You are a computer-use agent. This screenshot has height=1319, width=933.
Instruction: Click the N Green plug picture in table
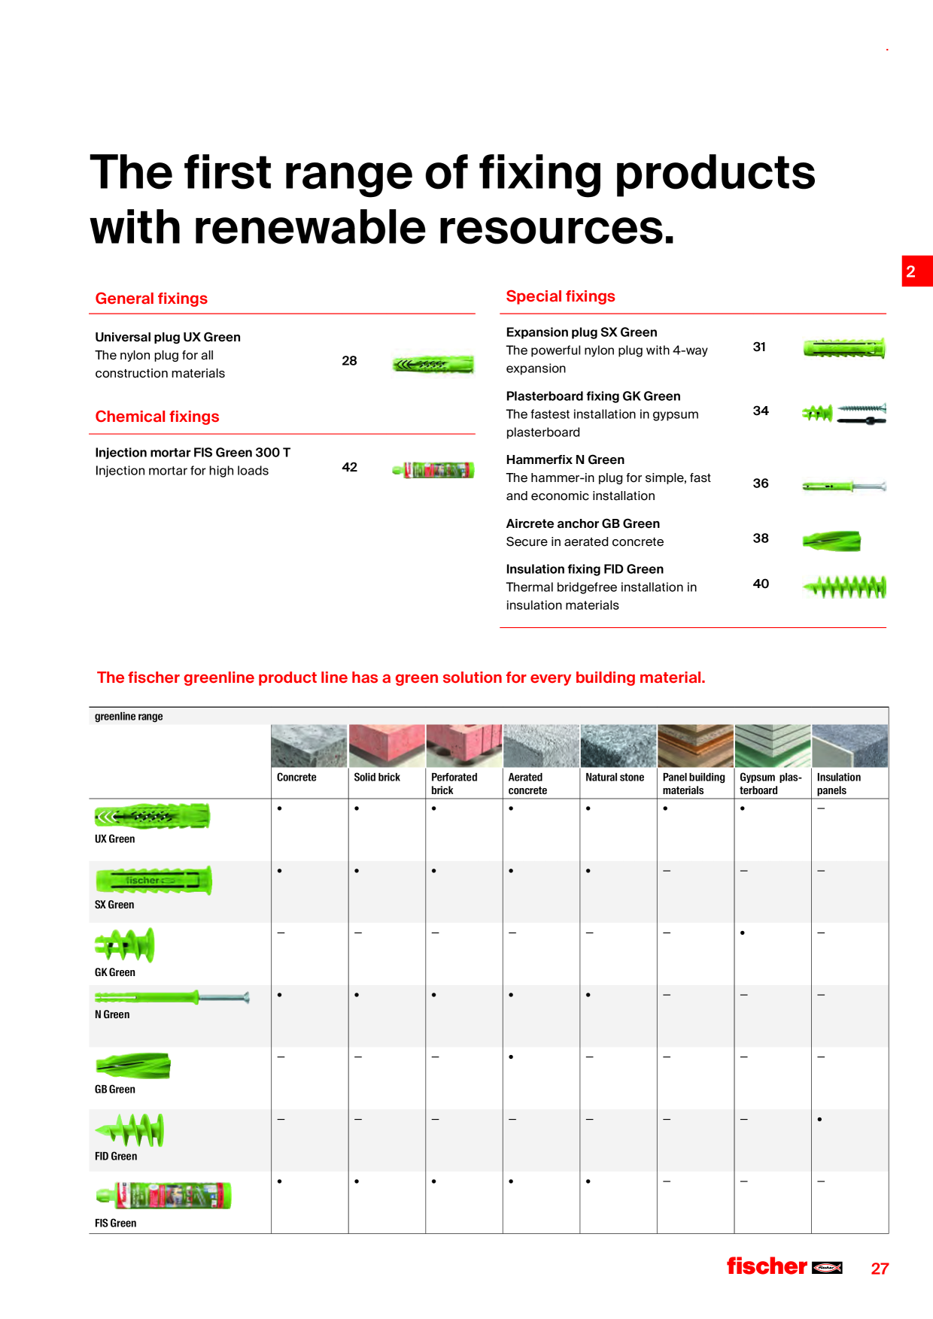[x=172, y=997]
